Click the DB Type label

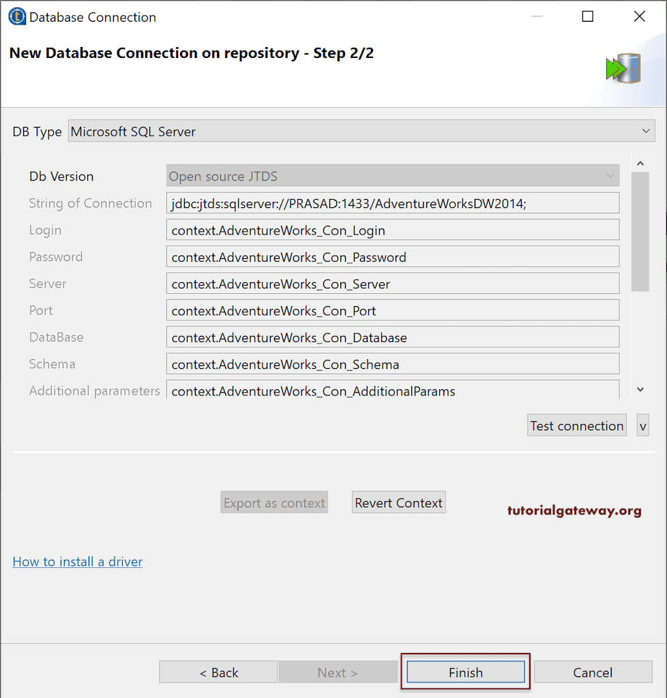(37, 132)
